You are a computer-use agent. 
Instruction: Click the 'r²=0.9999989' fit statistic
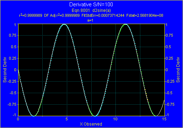tap(30, 15)
